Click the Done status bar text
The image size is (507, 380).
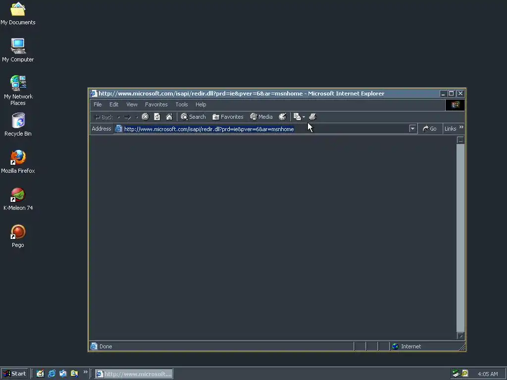pyautogui.click(x=106, y=346)
